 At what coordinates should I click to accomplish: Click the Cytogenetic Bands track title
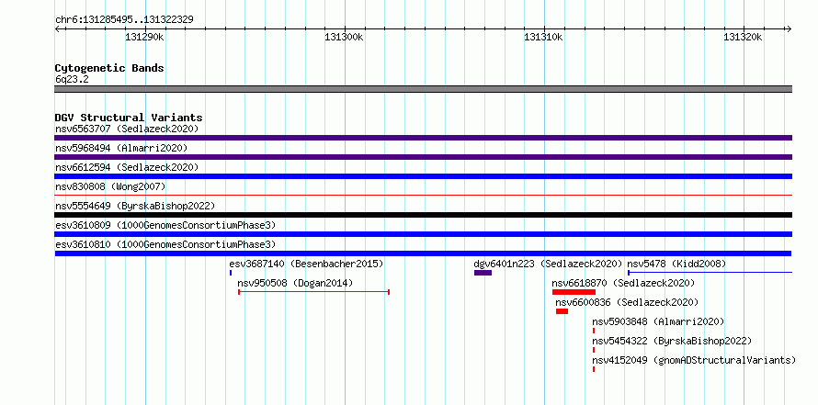point(109,68)
